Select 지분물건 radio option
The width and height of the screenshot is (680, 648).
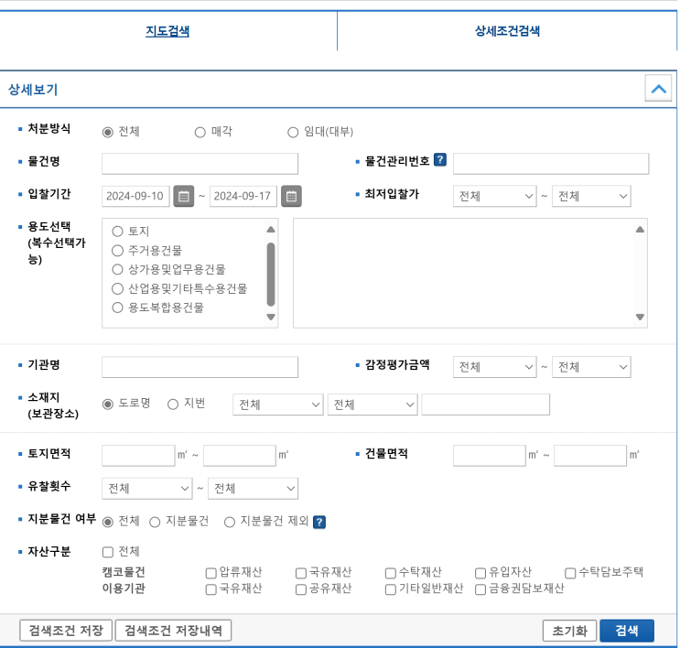pyautogui.click(x=155, y=522)
